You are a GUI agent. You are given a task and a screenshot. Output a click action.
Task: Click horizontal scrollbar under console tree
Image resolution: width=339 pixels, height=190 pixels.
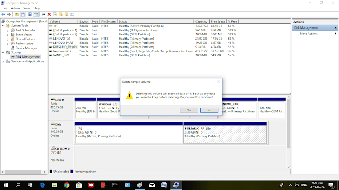click(x=23, y=172)
